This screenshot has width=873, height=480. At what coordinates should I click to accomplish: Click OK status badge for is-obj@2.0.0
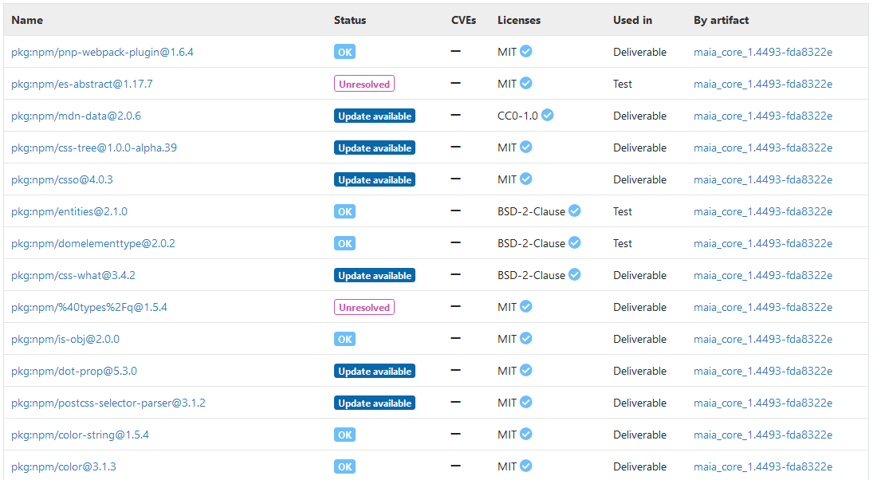[x=344, y=339]
